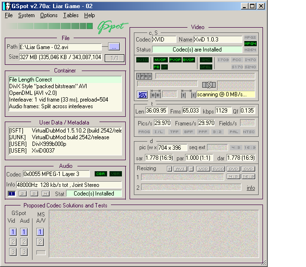Click the 1/1 file counter button
This screenshot has height=267, width=306.
pyautogui.click(x=114, y=58)
